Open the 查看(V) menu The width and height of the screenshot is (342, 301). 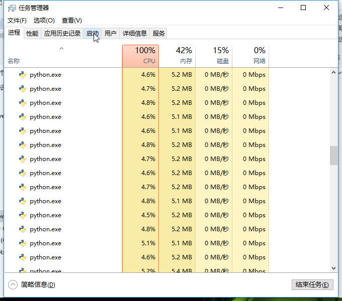72,21
